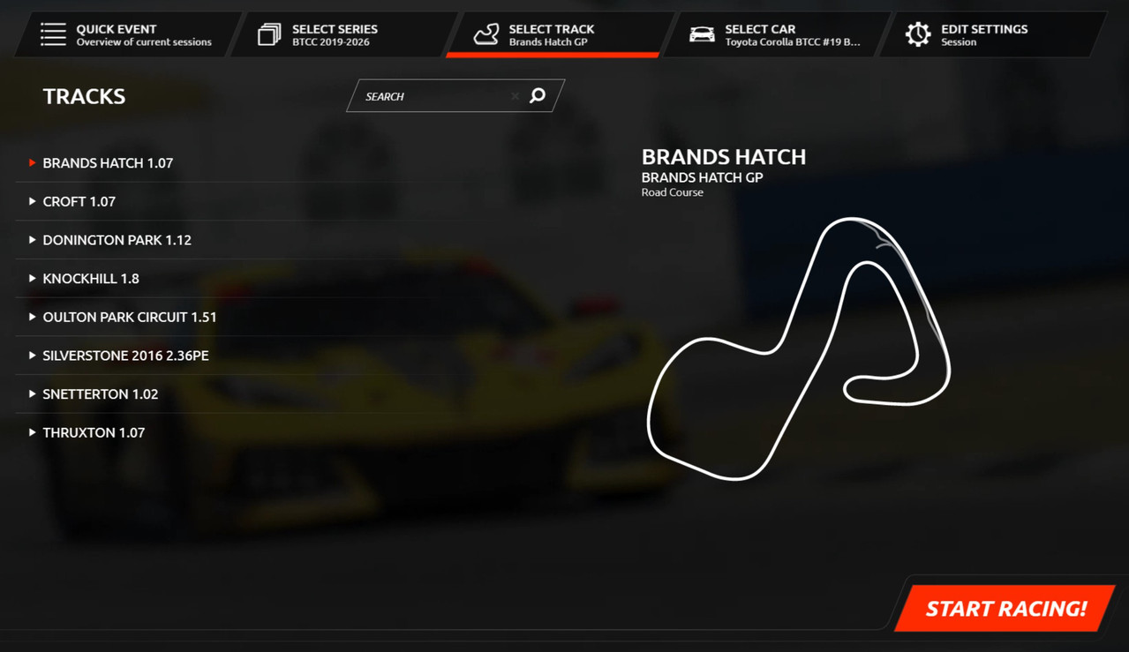Select the DONINGTON PARK 1.12 track entry
Viewport: 1129px width, 652px height.
coord(117,240)
